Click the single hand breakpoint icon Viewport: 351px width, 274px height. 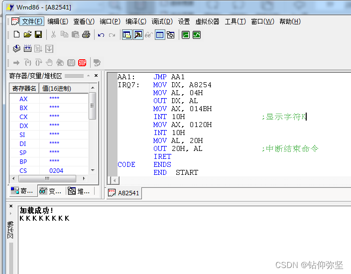coord(49,63)
